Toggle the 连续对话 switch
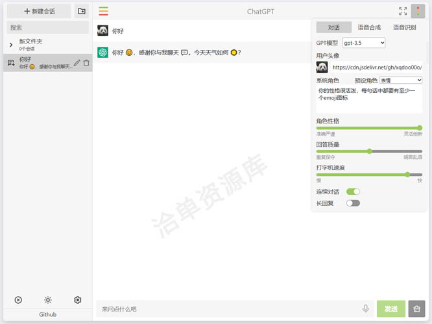432x324 pixels. 354,192
